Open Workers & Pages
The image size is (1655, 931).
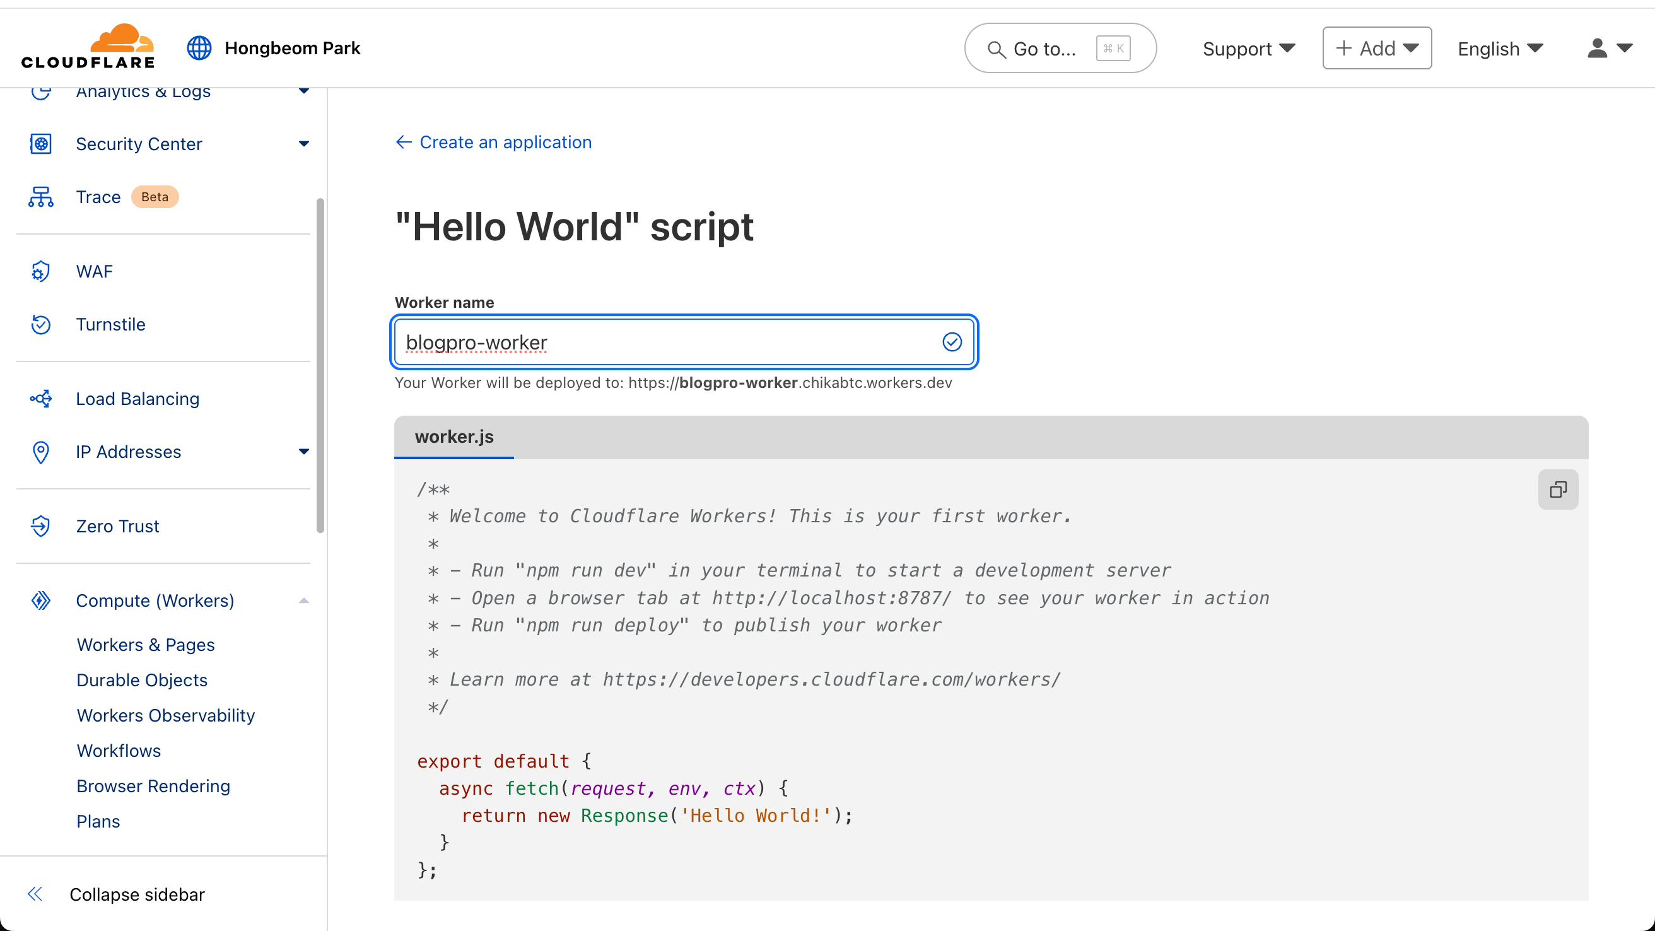pyautogui.click(x=146, y=645)
